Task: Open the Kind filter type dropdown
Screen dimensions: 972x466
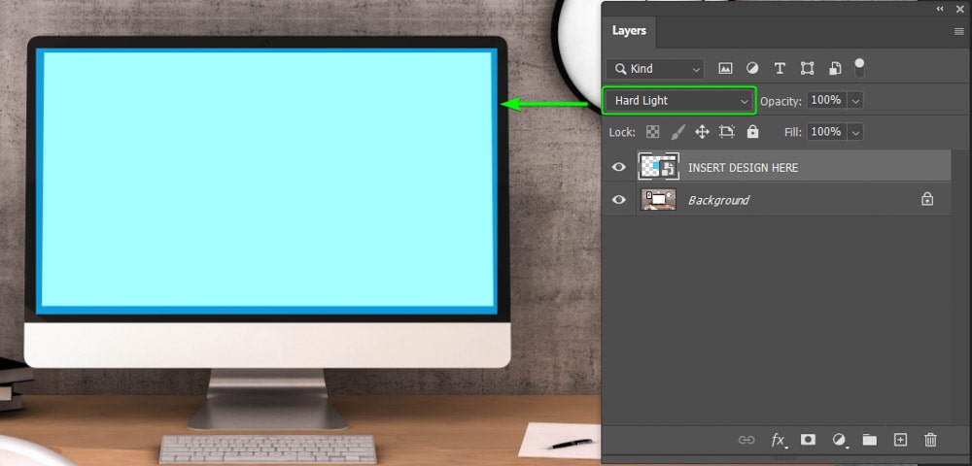Action: [x=655, y=69]
